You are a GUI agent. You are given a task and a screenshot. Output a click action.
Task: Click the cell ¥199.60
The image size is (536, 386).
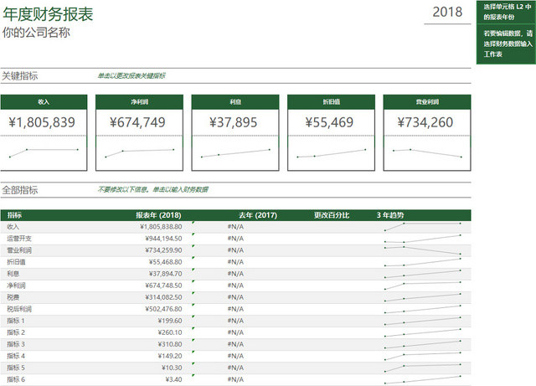[170, 321]
